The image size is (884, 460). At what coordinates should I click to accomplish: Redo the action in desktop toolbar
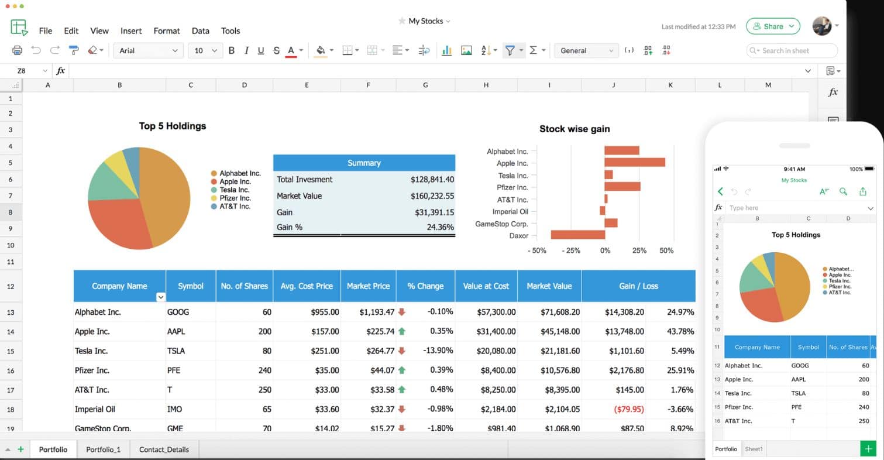55,50
